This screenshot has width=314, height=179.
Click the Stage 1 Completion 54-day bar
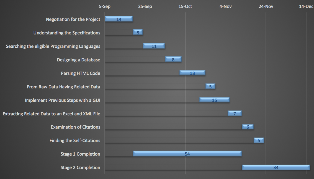(187, 154)
